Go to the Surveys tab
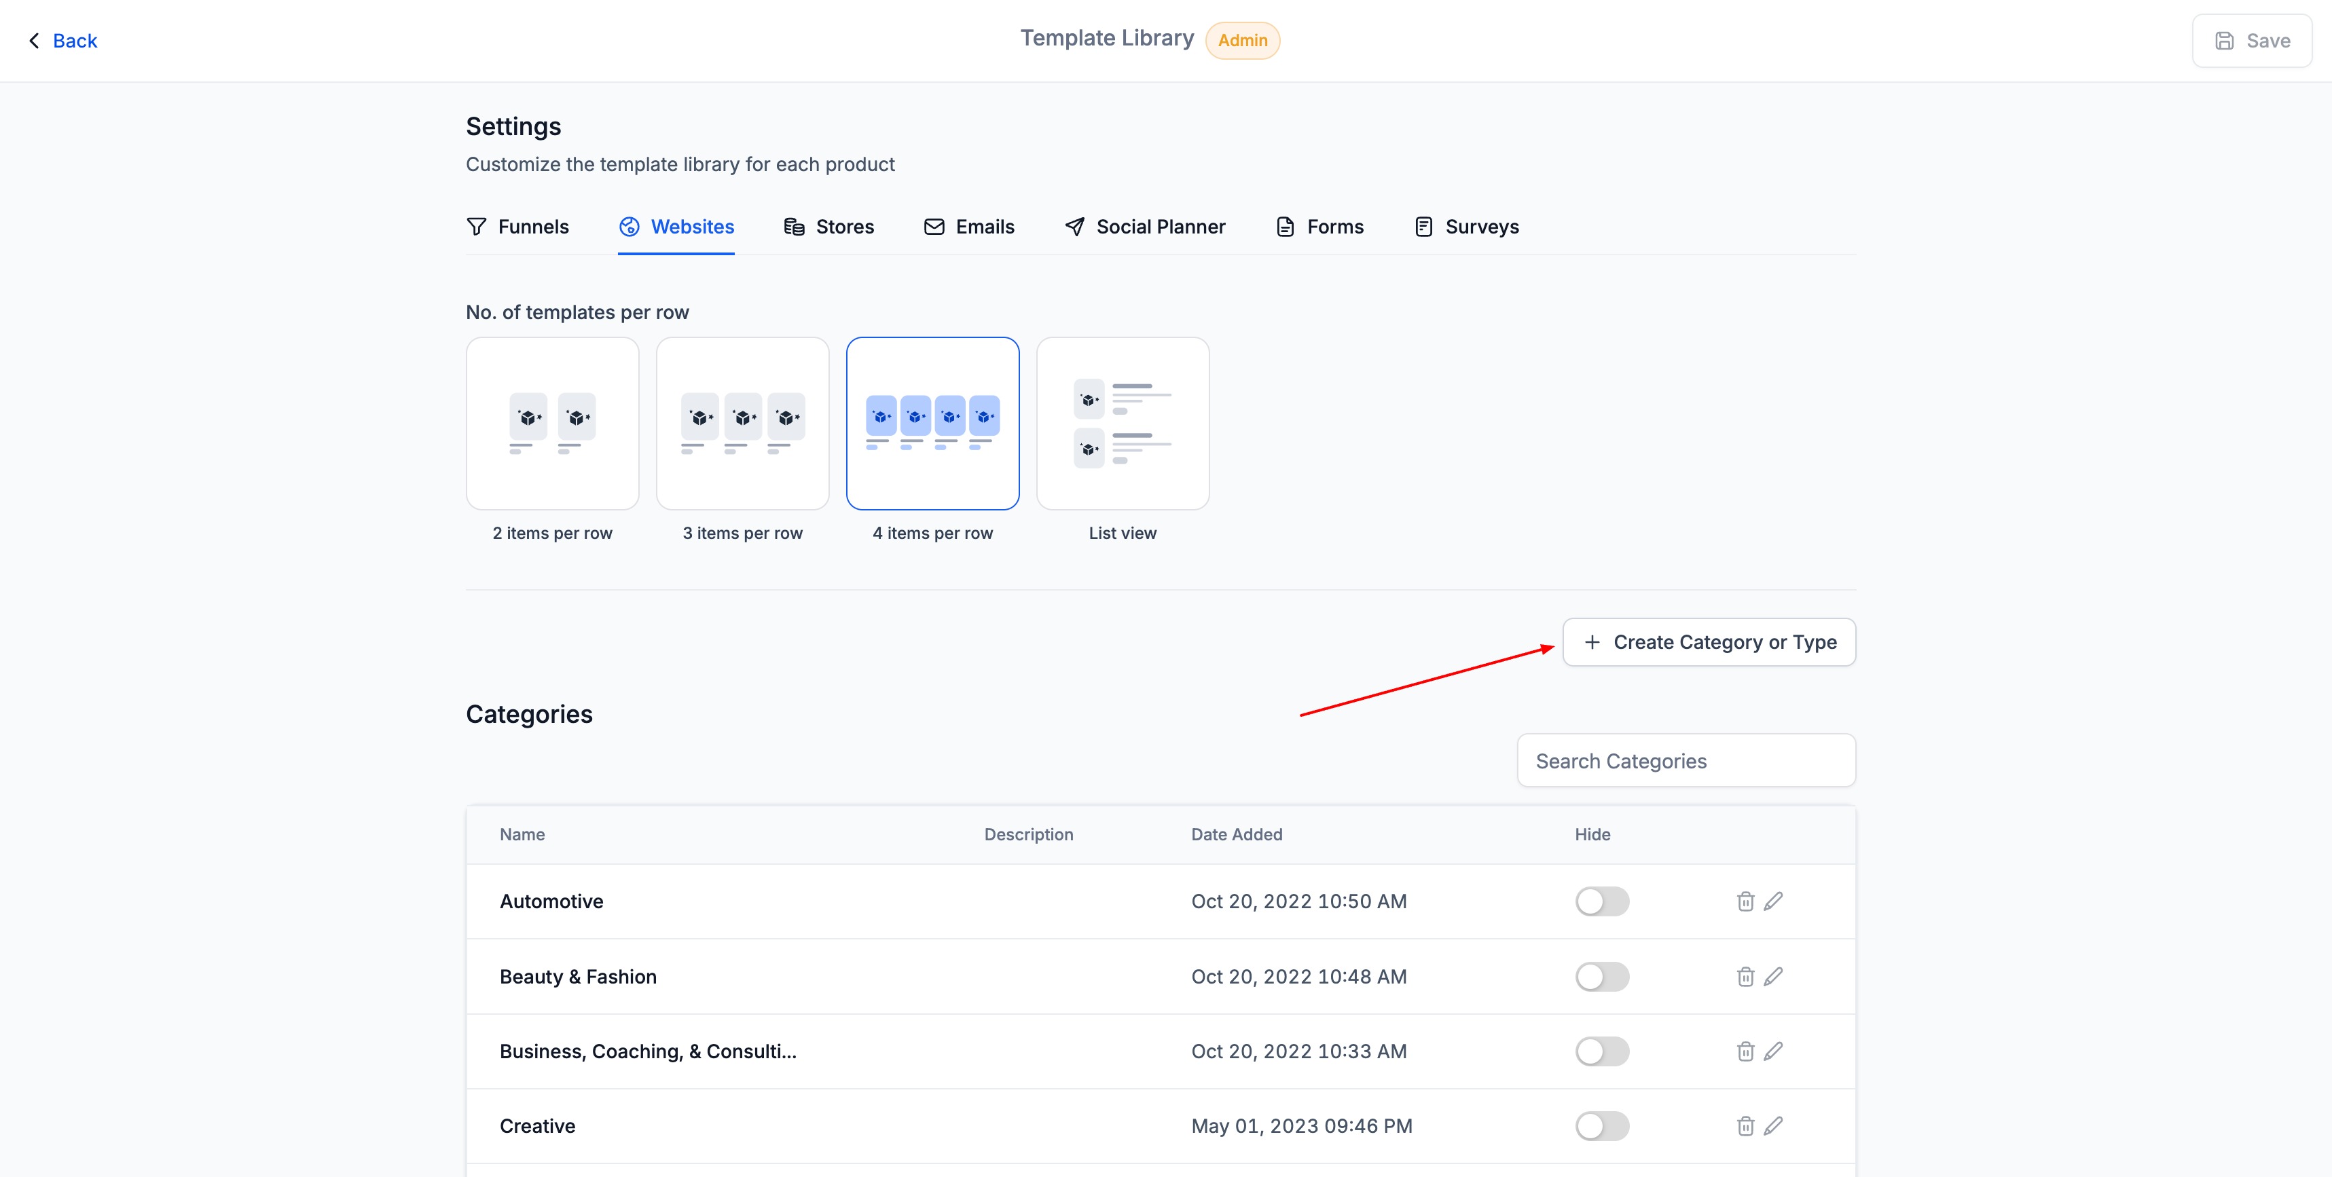Viewport: 2332px width, 1177px height. pyautogui.click(x=1467, y=227)
